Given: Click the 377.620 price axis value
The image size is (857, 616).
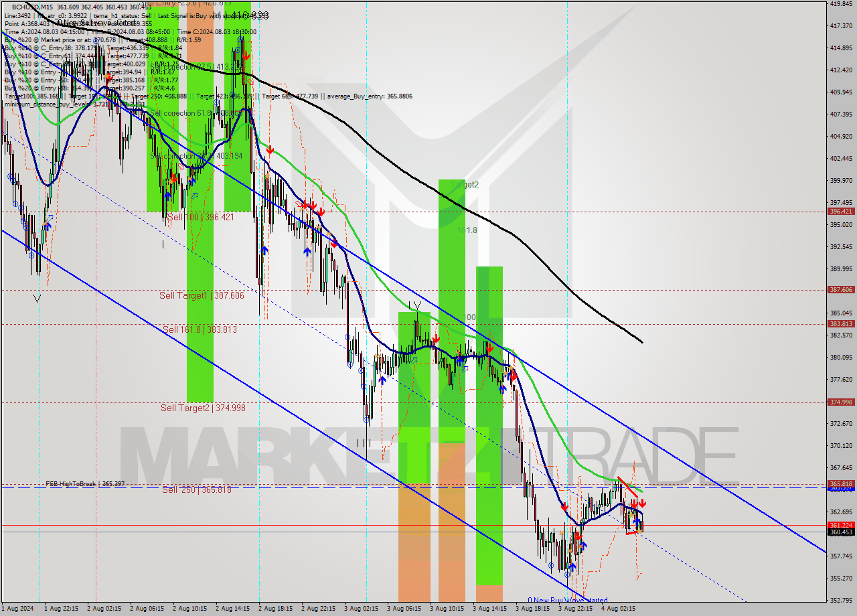Looking at the screenshot, I should point(841,380).
